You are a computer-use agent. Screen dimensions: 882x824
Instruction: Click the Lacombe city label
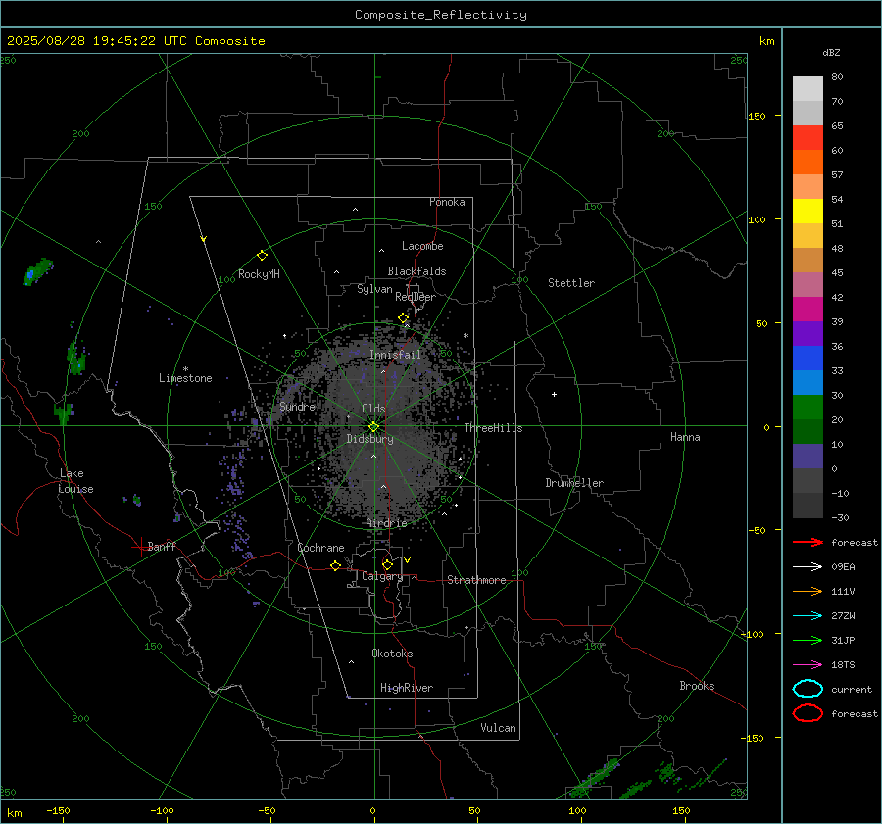coord(422,246)
